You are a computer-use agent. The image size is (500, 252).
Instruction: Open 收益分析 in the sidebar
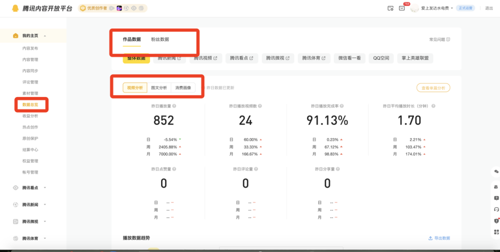[30, 116]
